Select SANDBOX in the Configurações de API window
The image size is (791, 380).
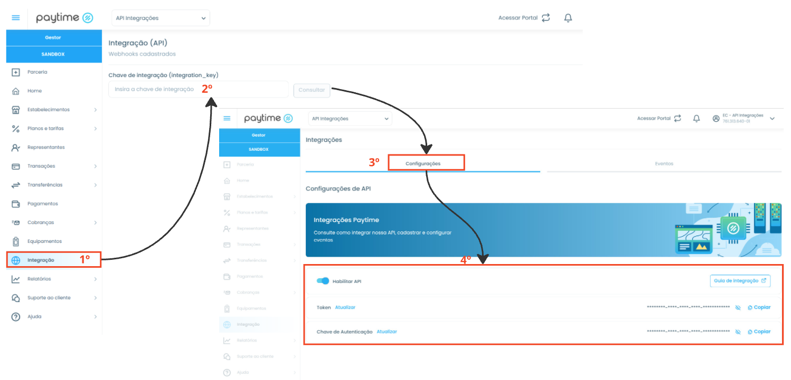pos(259,149)
